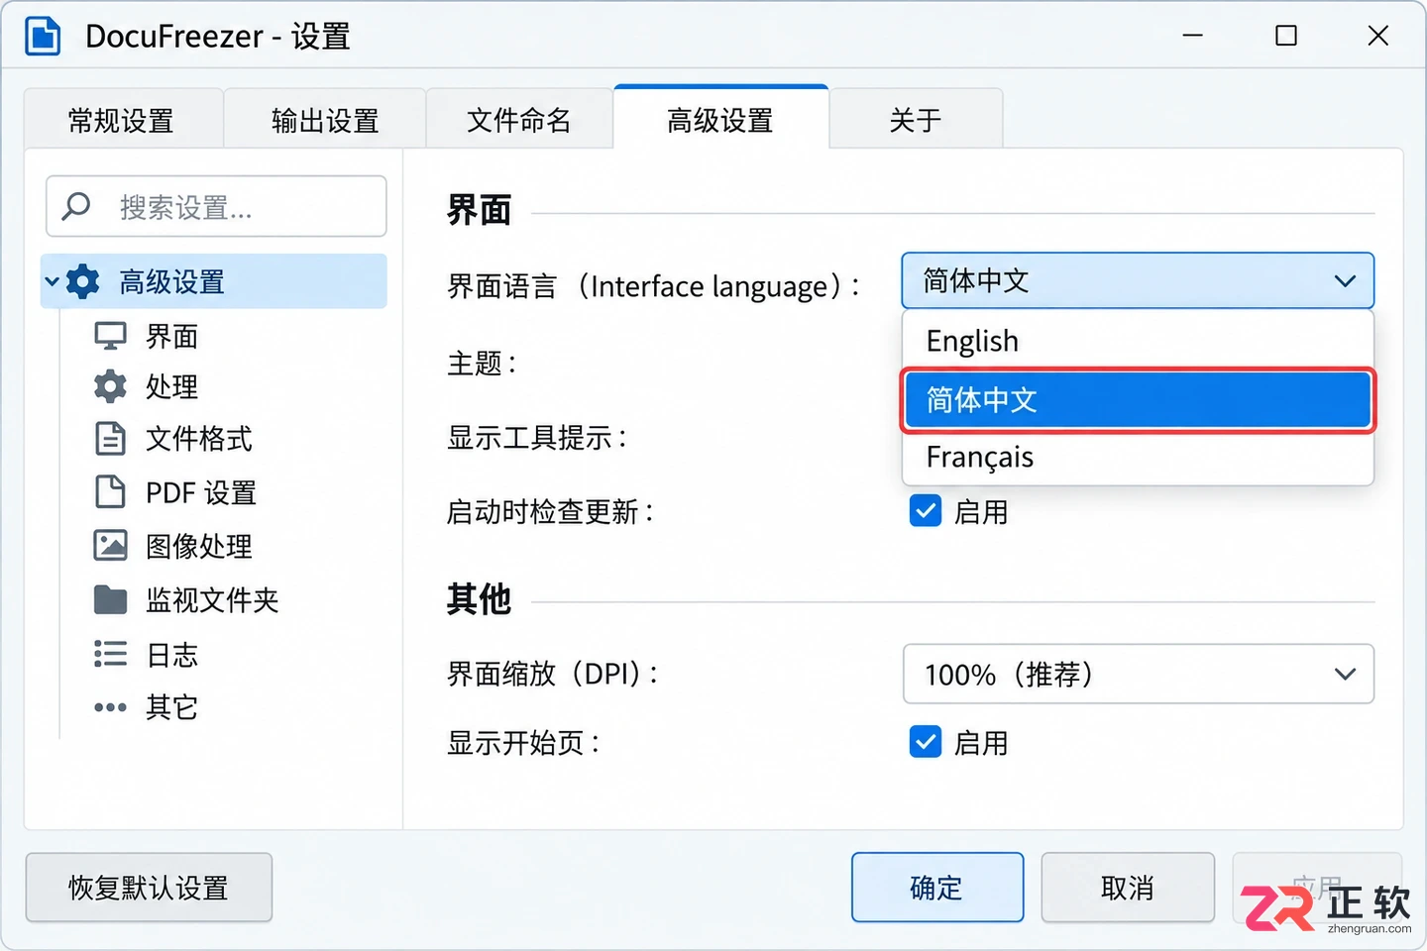Screen dimensions: 1427x951
Task: Click the gear icon next to 处理
Action: [x=110, y=386]
